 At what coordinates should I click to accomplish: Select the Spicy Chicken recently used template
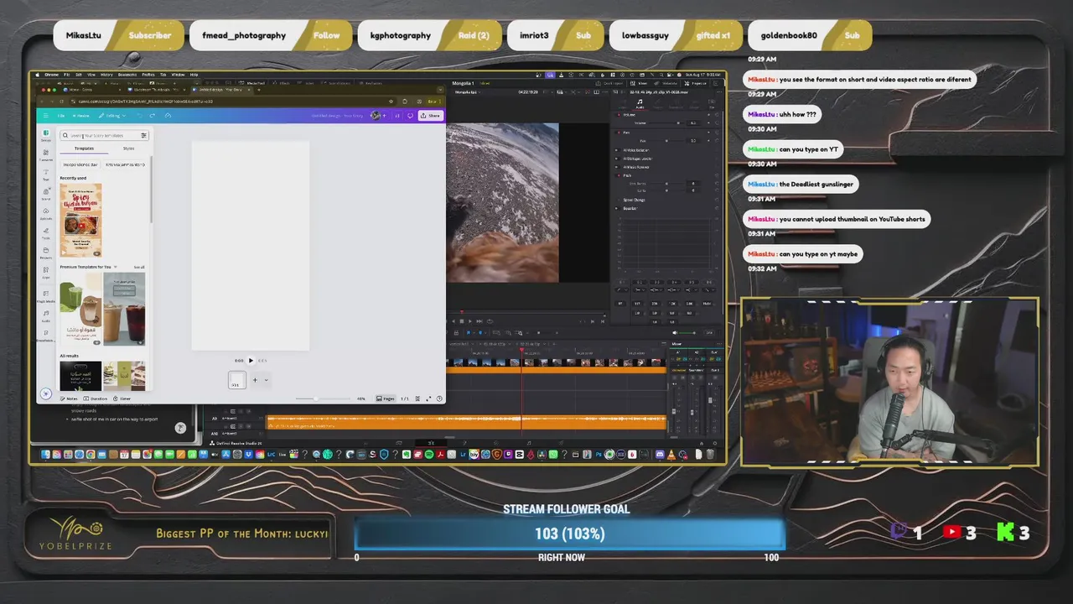click(x=81, y=221)
